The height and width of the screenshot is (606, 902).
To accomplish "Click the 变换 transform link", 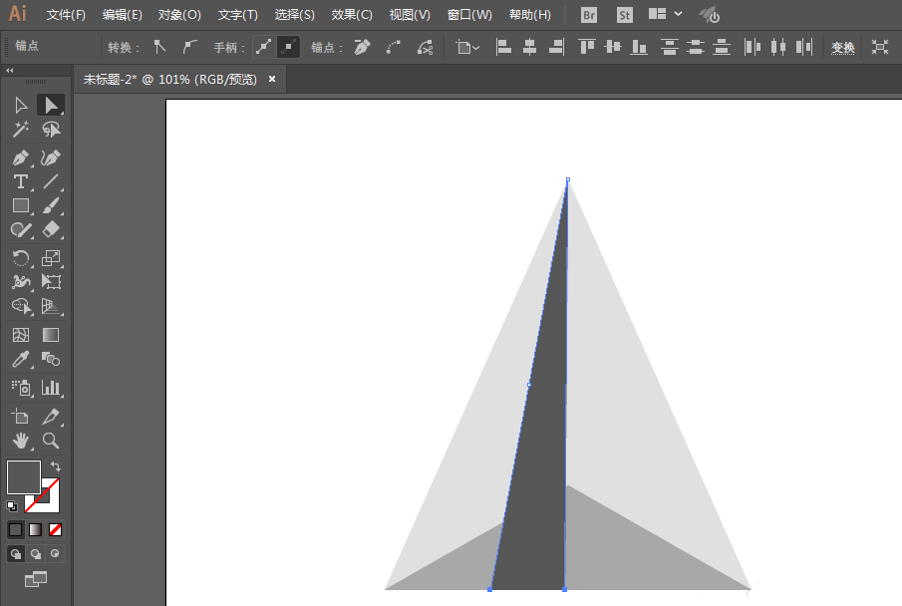I will pos(843,48).
